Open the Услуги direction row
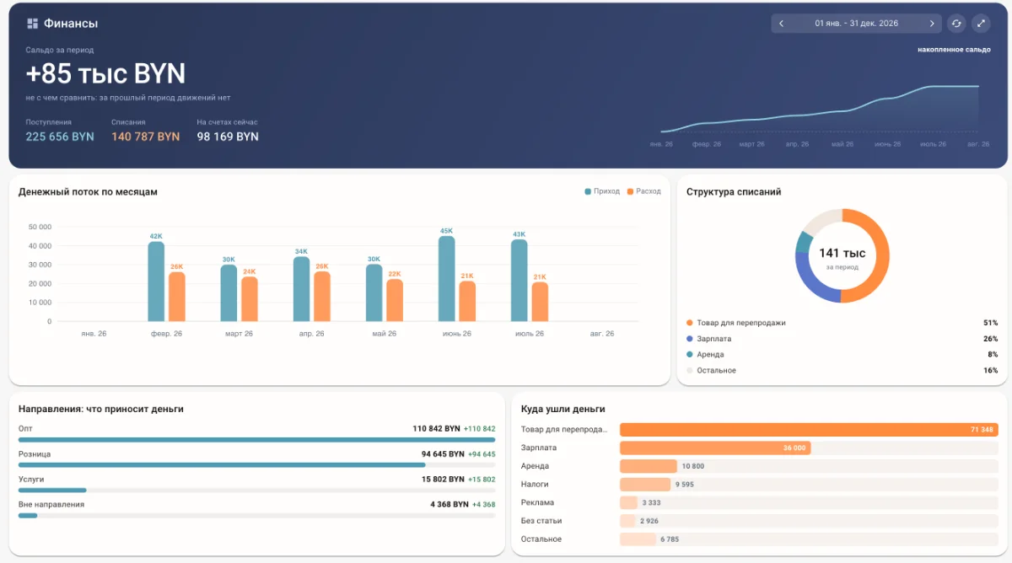The height and width of the screenshot is (563, 1012). (257, 484)
